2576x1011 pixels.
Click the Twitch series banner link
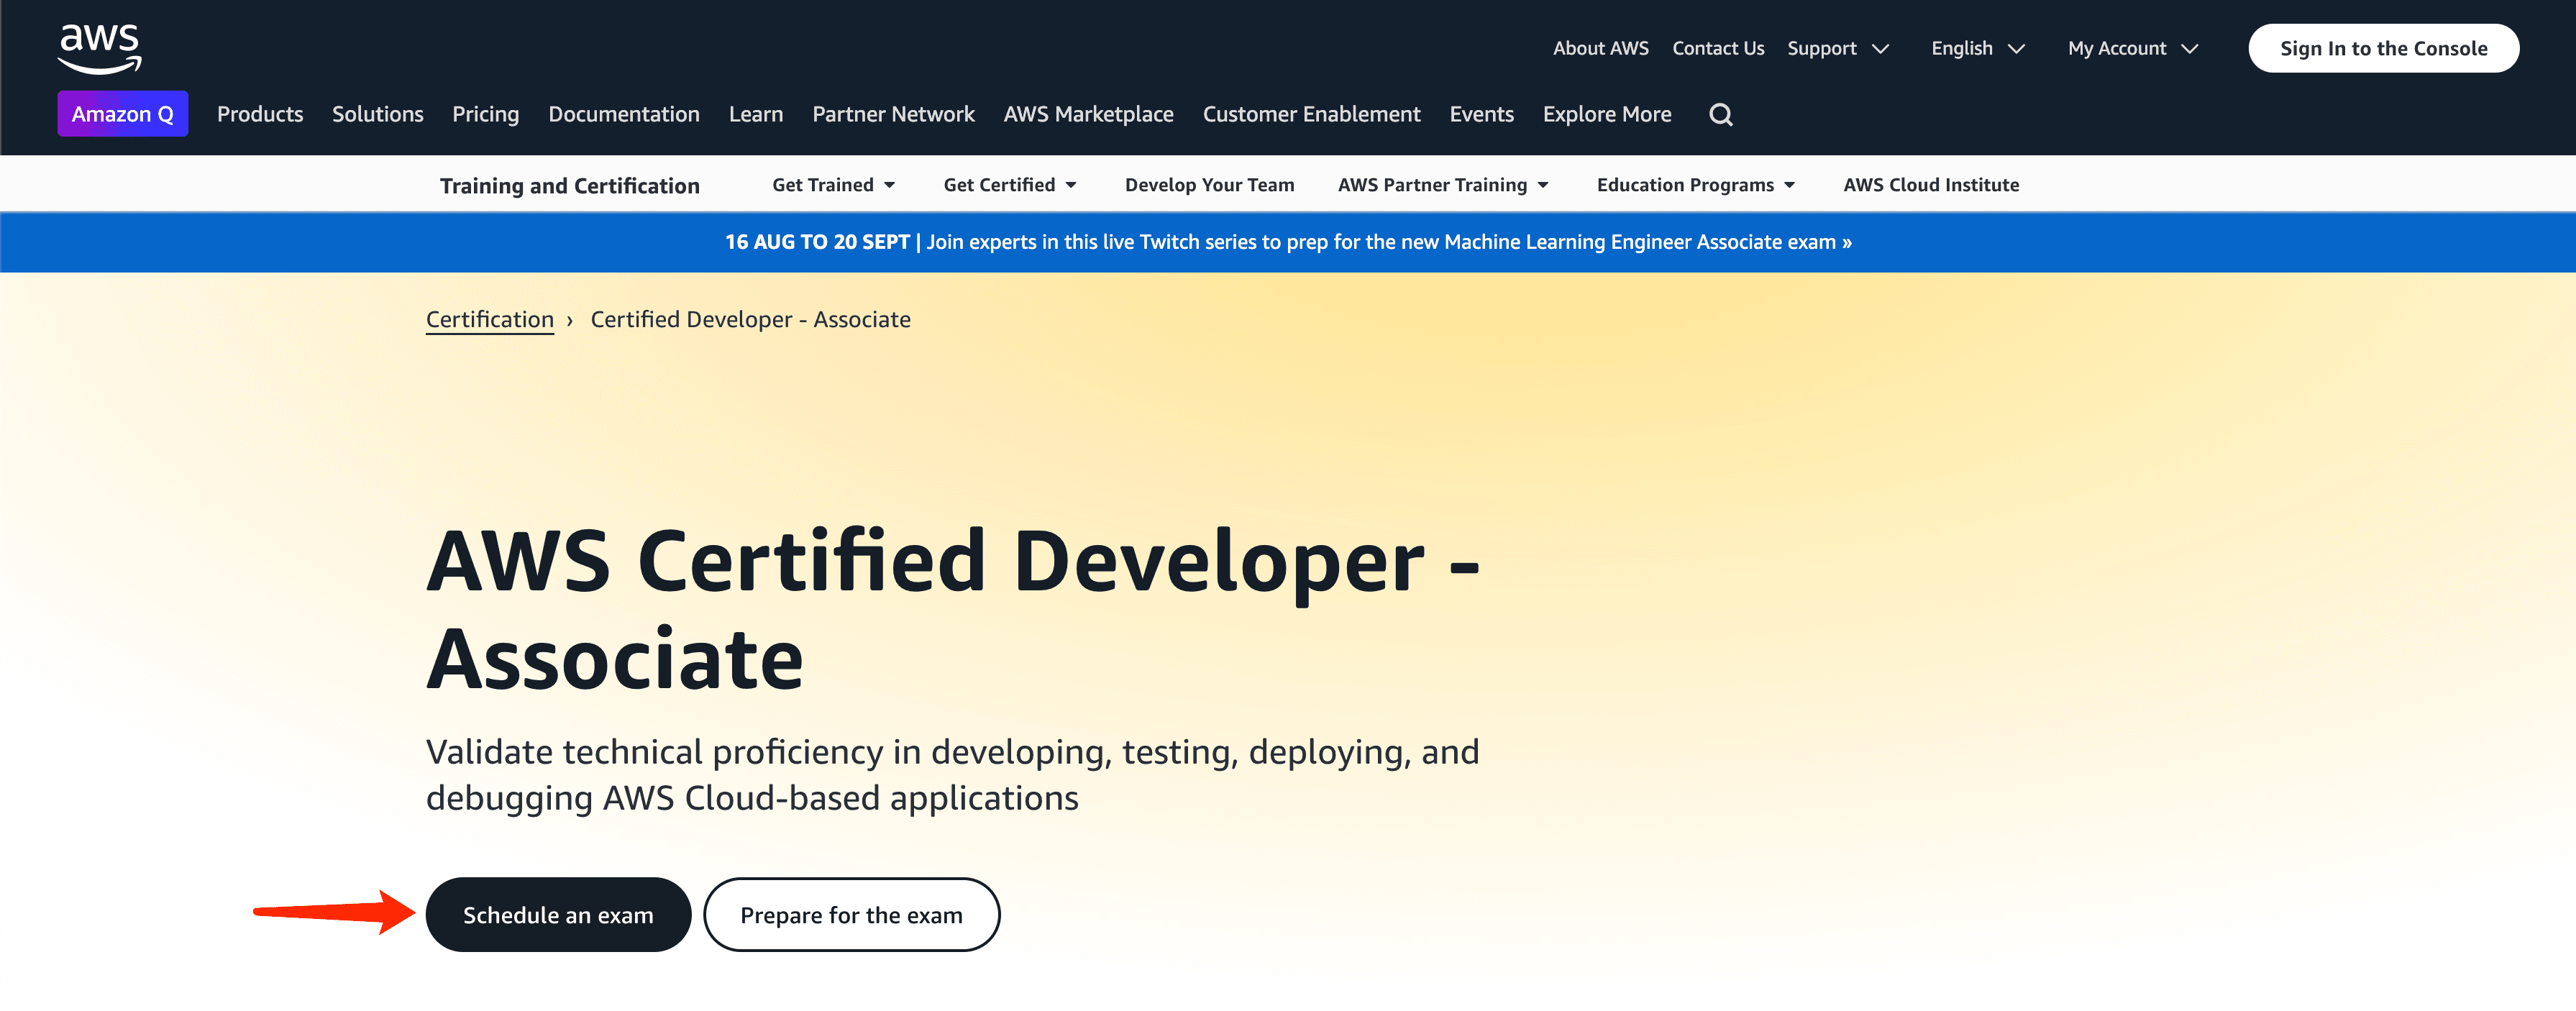(1288, 242)
